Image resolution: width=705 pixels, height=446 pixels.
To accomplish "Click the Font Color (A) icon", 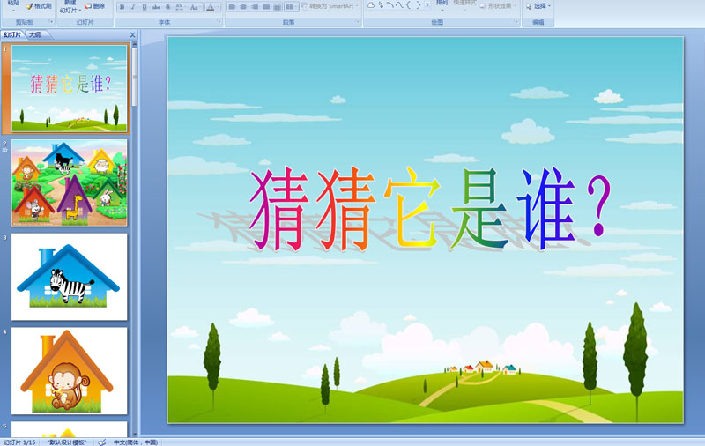I will [x=210, y=7].
